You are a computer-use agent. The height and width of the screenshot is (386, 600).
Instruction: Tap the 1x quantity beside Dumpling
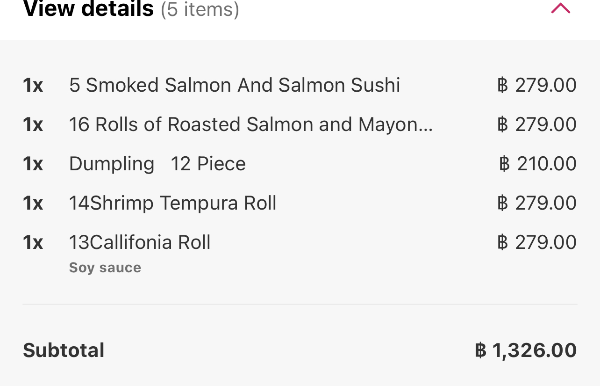click(33, 164)
